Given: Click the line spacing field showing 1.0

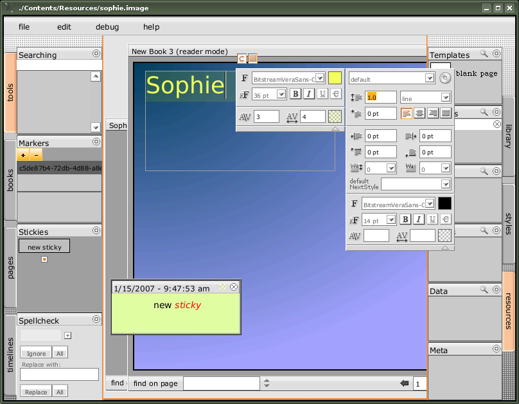Looking at the screenshot, I should point(381,97).
